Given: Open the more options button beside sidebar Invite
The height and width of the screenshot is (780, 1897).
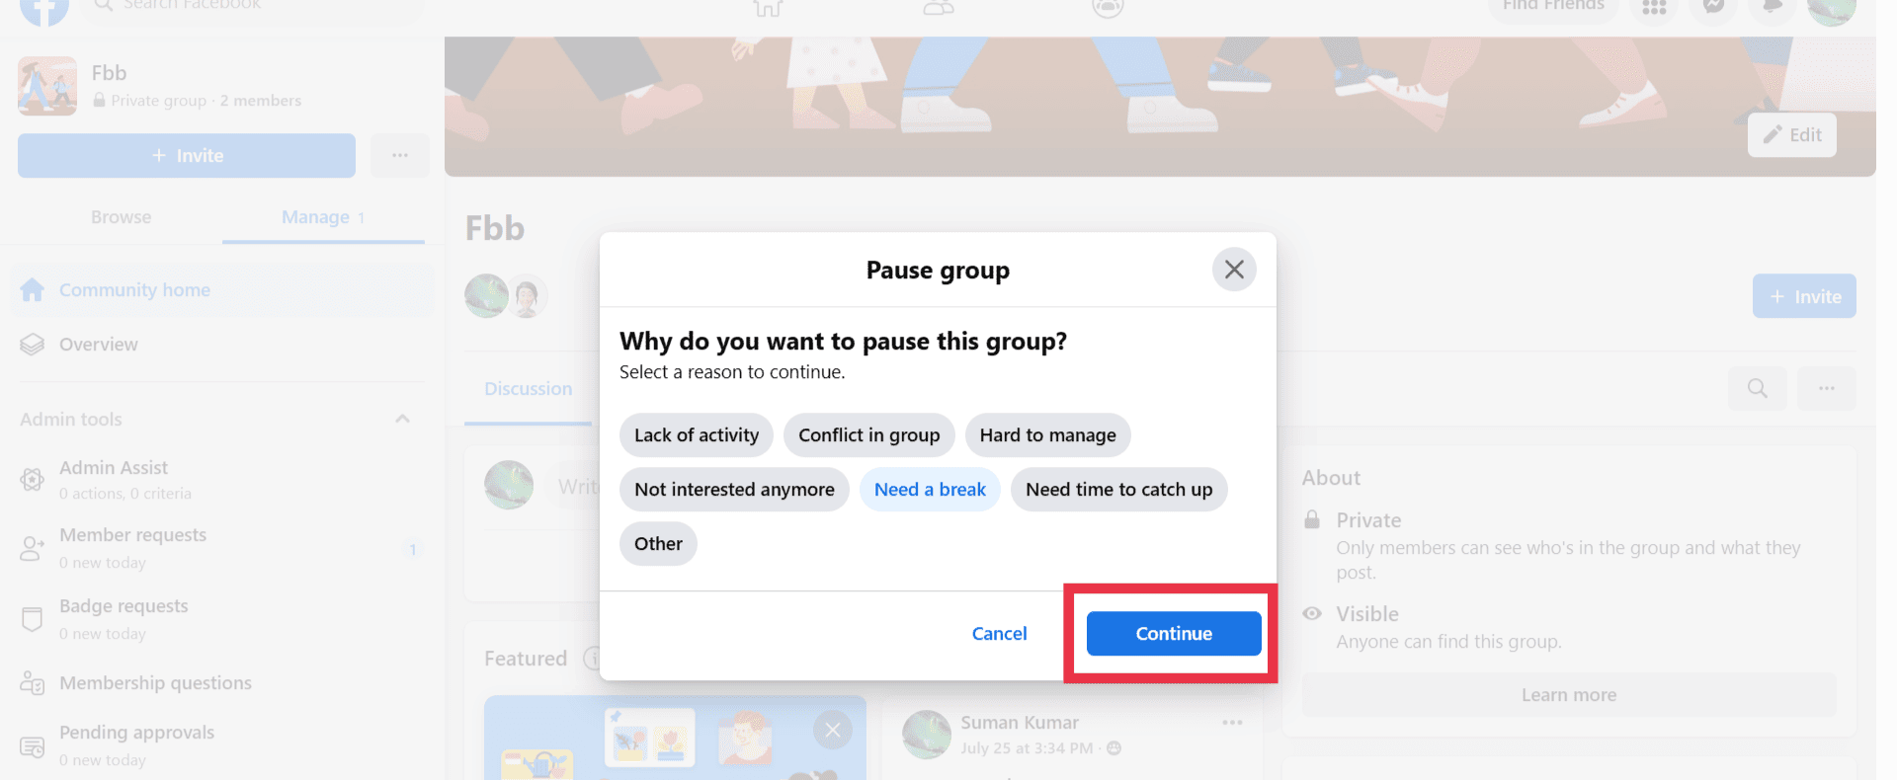Looking at the screenshot, I should click(400, 156).
